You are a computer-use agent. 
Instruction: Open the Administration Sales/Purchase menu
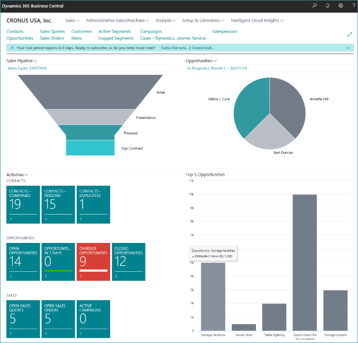coord(117,21)
